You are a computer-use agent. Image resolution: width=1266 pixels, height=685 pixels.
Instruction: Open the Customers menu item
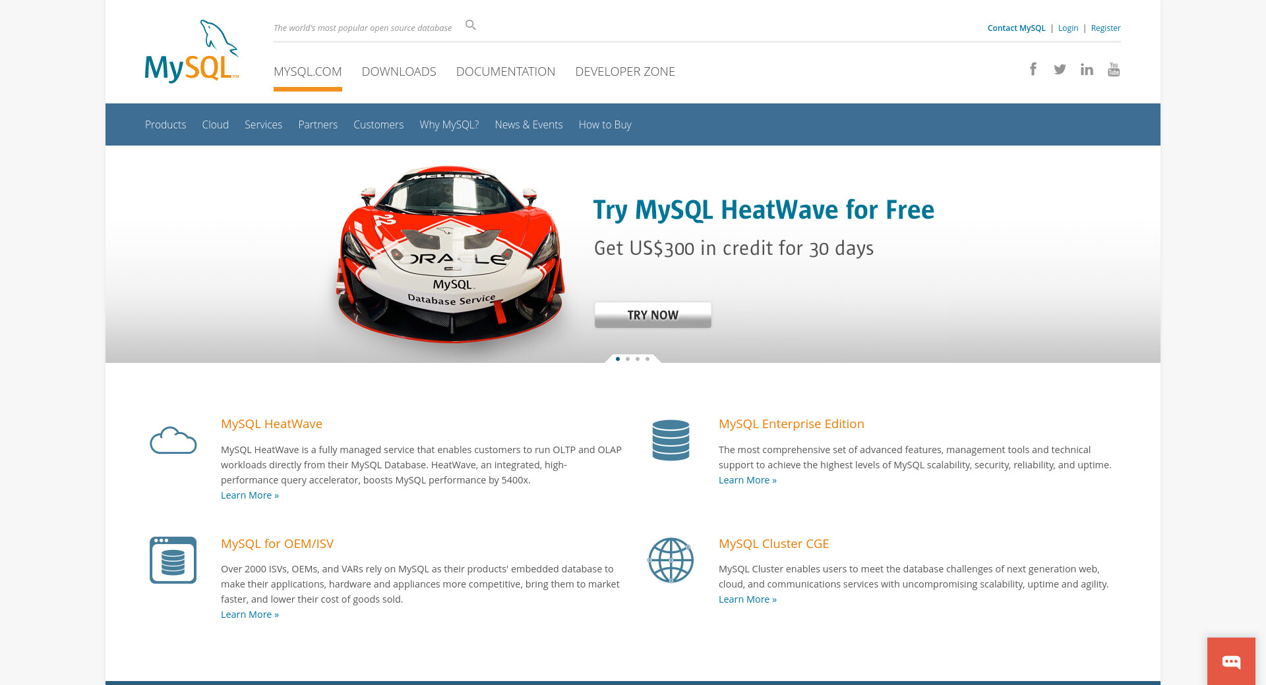(378, 124)
